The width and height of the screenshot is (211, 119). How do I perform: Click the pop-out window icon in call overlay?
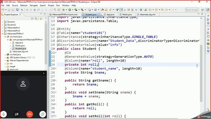[43, 114]
